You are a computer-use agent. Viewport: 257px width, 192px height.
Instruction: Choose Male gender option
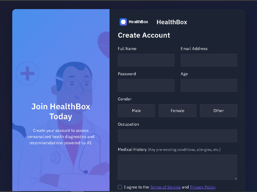coord(136,111)
